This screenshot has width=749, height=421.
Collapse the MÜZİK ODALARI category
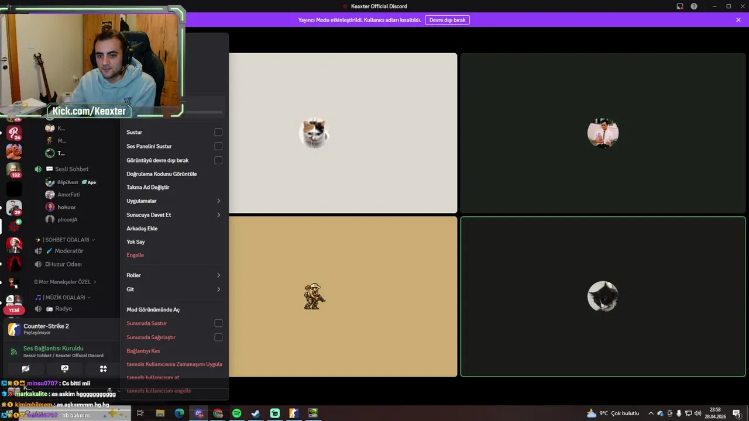(x=63, y=298)
